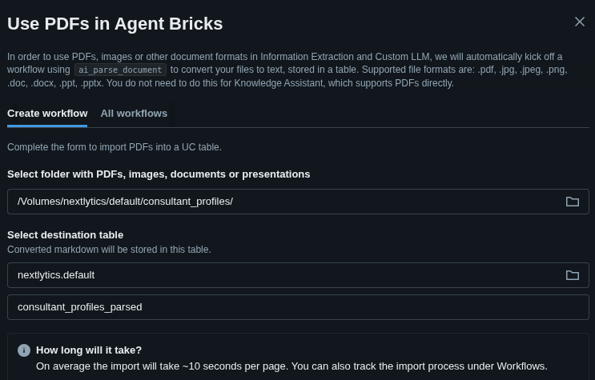Click the ai_parse_document code label
595x380 pixels.
point(120,70)
